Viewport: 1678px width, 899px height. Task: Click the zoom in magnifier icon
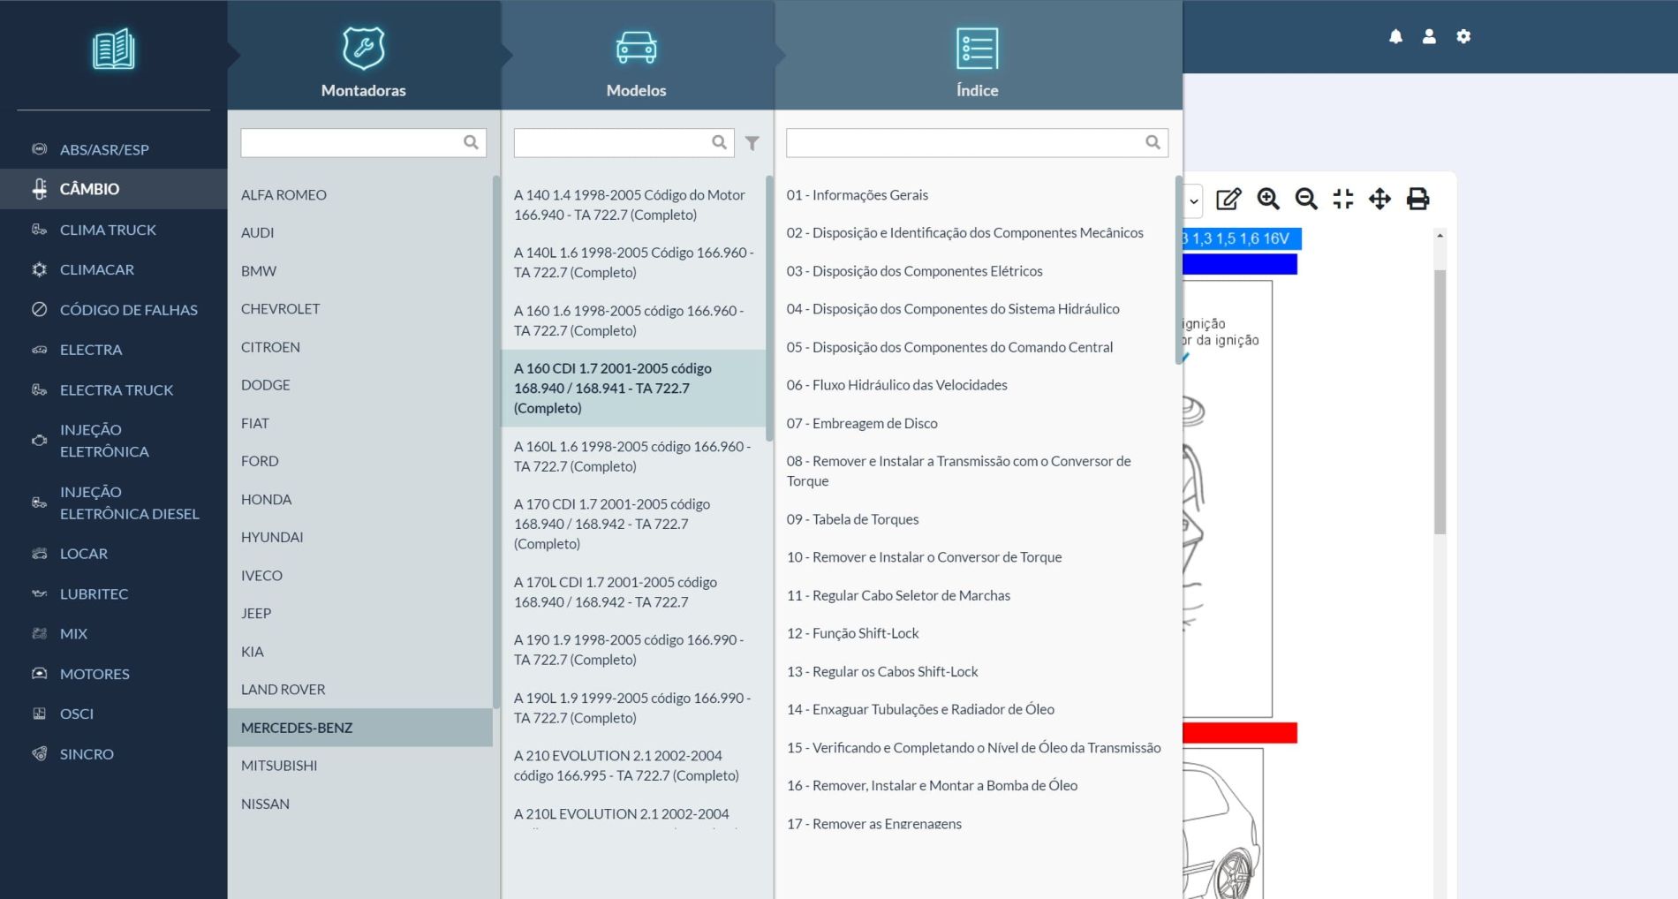click(x=1268, y=199)
